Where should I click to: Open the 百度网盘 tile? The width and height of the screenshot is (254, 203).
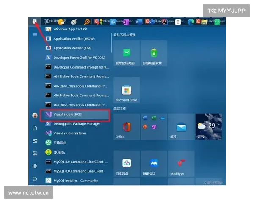coord(127,164)
